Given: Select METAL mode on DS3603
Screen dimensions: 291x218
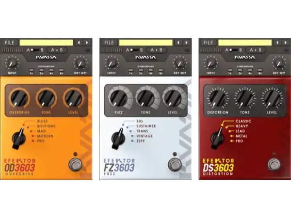Looking at the screenshot, I should (x=241, y=136).
